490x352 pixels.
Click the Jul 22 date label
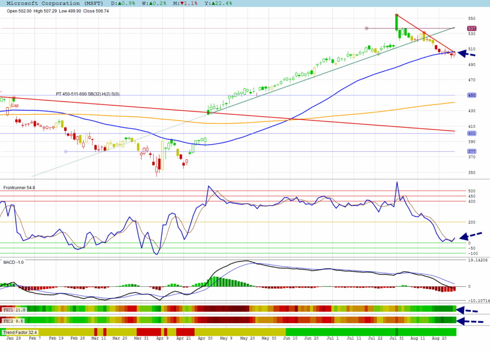click(375, 338)
